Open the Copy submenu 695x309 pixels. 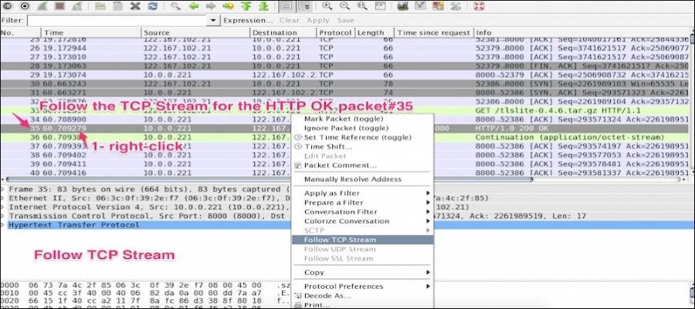(x=362, y=272)
